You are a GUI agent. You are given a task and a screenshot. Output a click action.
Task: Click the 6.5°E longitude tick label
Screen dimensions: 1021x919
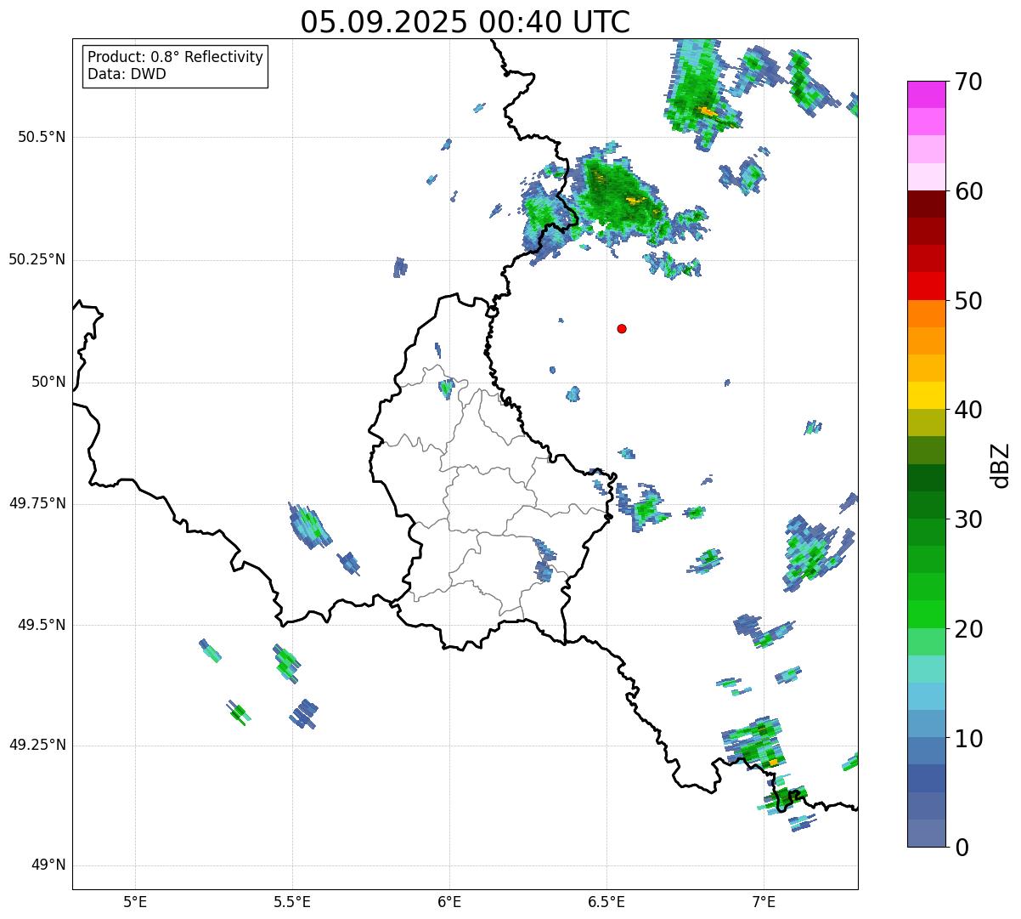606,901
